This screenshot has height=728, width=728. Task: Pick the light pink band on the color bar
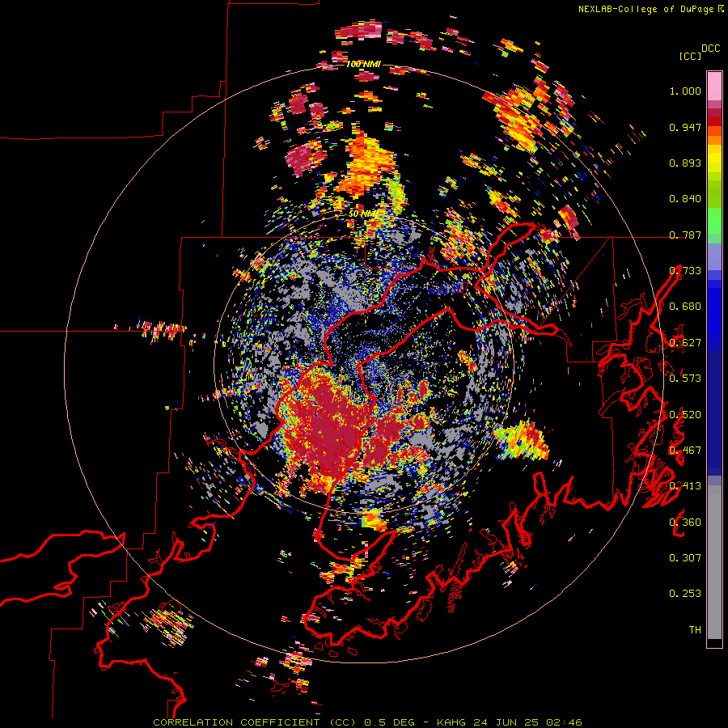pyautogui.click(x=714, y=86)
